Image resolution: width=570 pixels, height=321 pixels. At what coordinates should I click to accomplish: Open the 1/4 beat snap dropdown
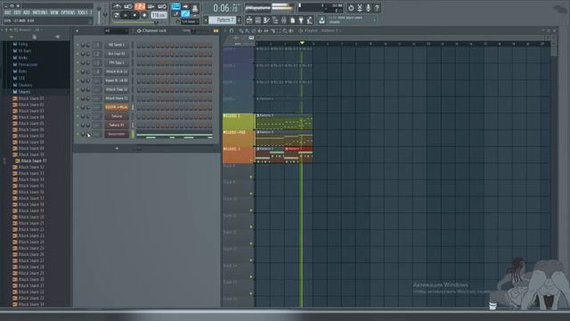point(190,21)
